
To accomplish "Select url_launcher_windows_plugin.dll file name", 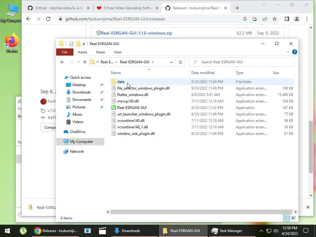I will [144, 114].
